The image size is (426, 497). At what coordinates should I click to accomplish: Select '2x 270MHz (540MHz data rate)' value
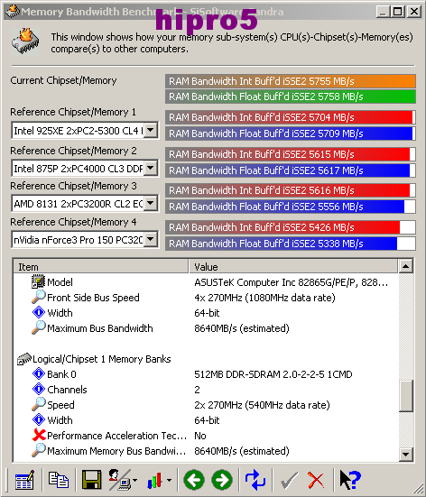(262, 405)
